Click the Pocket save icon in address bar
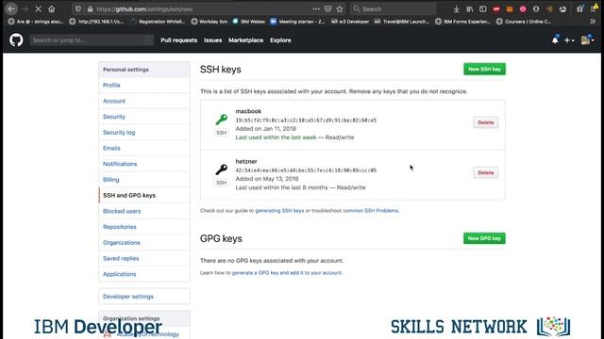Screen dimensions: 604x339 click(327, 8)
